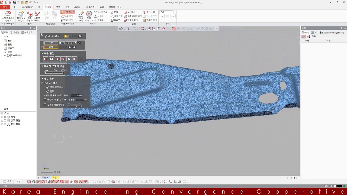The width and height of the screenshot is (347, 195).
Task: Open the 메시 생성 마법사 wizard
Action: click(21, 16)
